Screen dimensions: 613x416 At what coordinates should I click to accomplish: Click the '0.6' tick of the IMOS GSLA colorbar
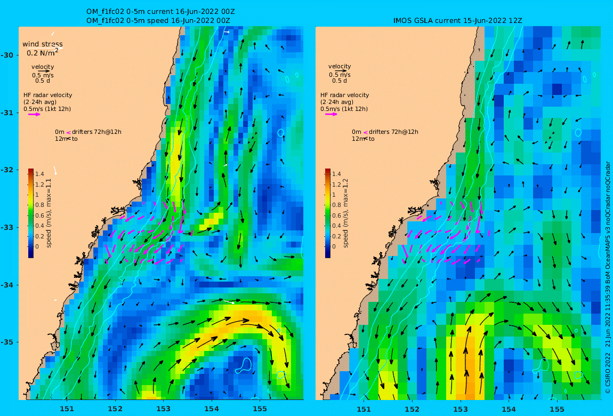(336, 215)
